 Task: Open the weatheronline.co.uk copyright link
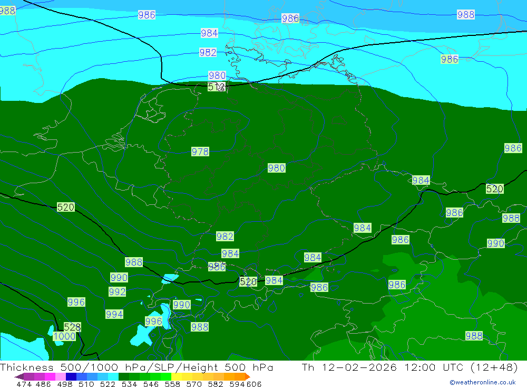pos(483,382)
